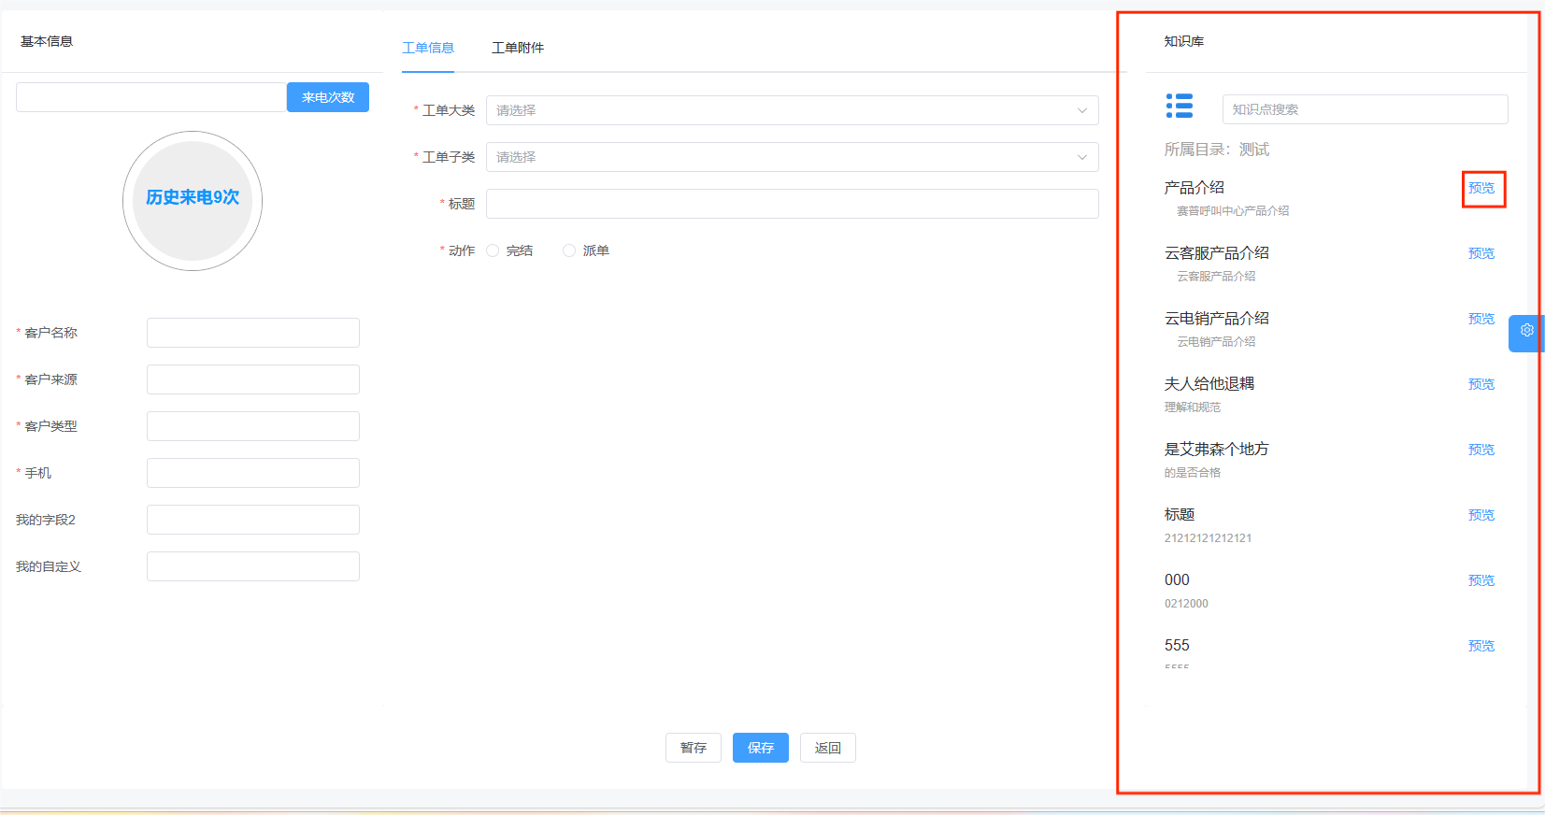Switch to the 工单信息 tab
This screenshot has height=815, width=1545.
428,48
